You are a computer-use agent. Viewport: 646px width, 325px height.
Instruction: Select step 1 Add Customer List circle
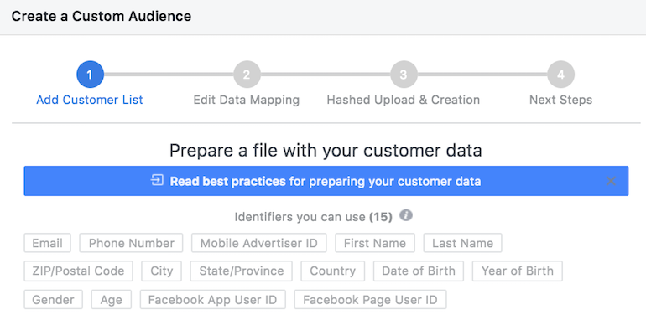click(x=91, y=75)
